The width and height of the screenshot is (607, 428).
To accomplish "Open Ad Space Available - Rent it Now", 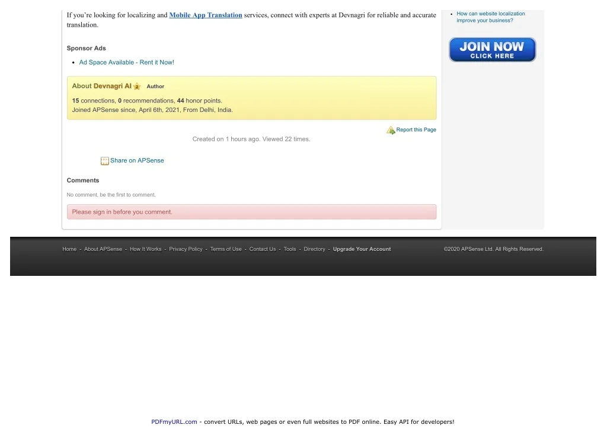I will coord(126,63).
